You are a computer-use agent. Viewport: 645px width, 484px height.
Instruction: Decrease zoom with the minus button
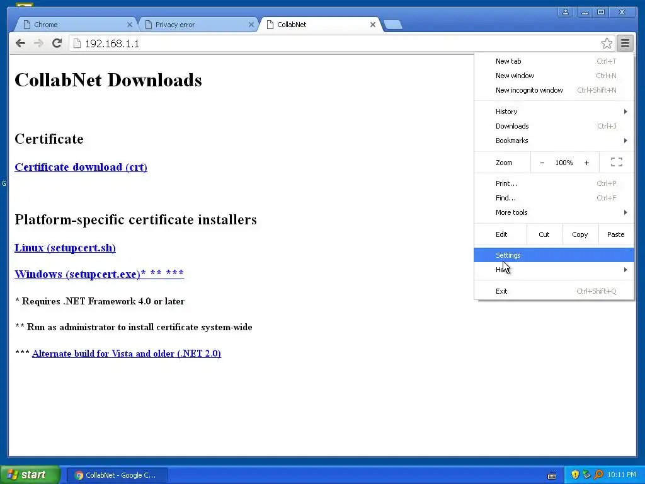pos(542,163)
